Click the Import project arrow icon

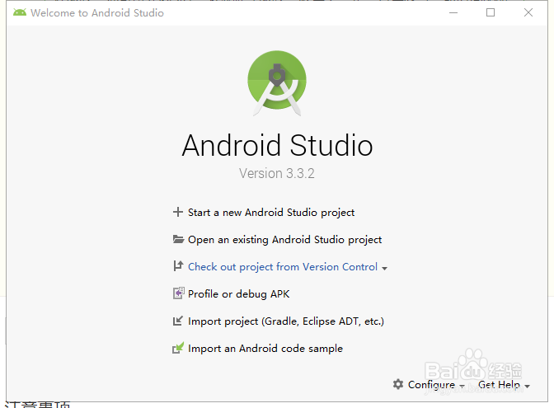[x=178, y=321]
